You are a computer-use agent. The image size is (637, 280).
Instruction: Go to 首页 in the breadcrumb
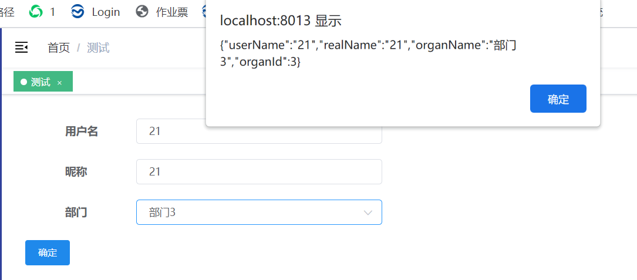coord(59,48)
